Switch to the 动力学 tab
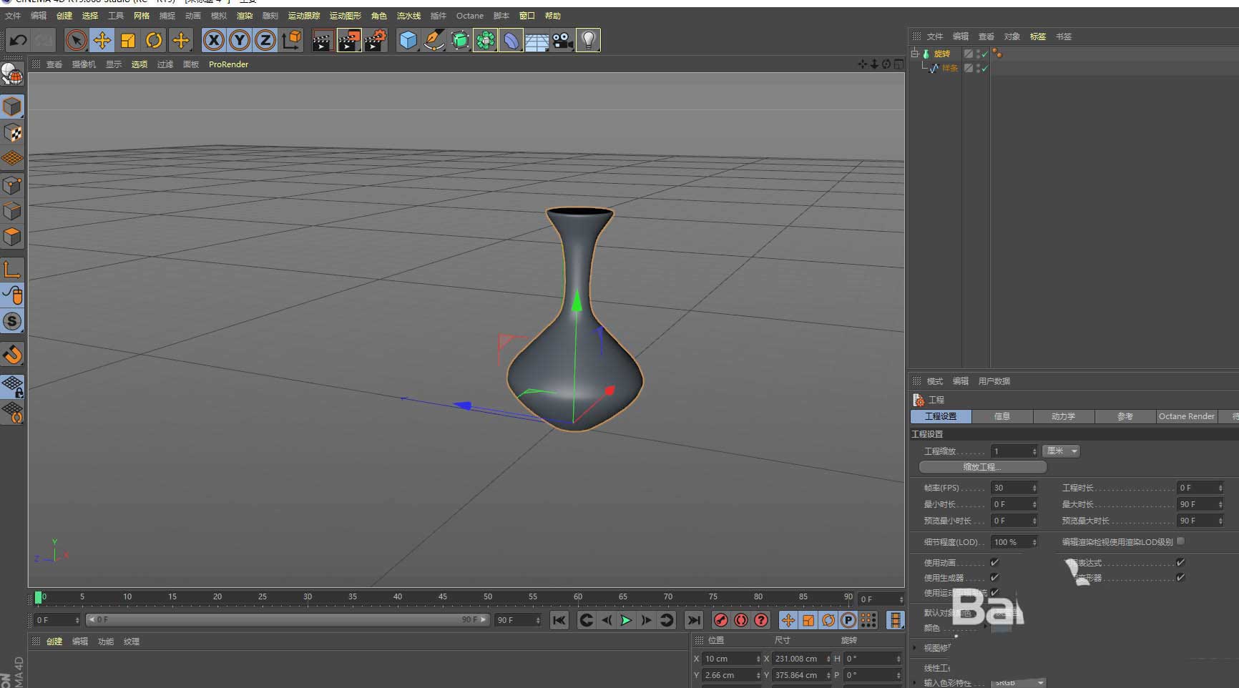The image size is (1239, 688). 1063,416
